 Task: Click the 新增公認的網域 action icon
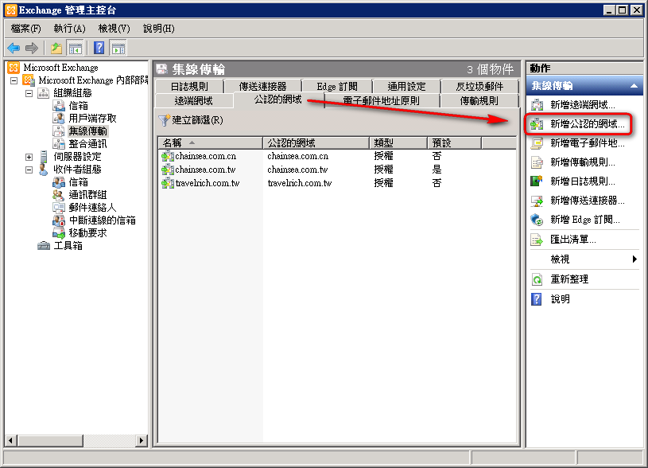pyautogui.click(x=537, y=123)
